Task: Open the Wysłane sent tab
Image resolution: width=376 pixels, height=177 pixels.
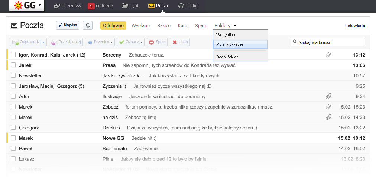Action: pos(140,25)
